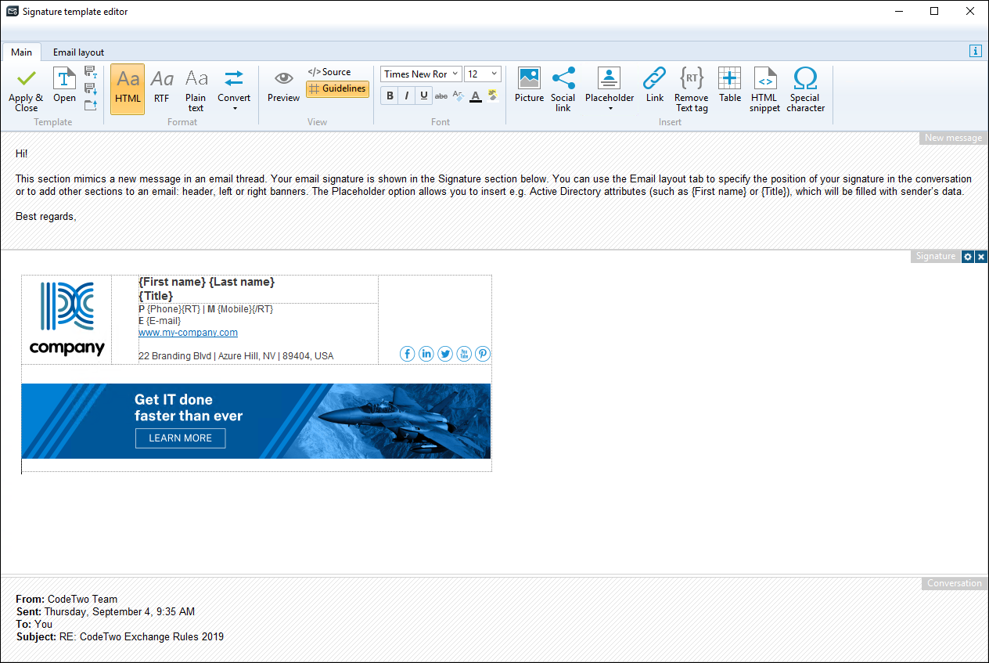Switch to the Main tab

click(x=21, y=52)
